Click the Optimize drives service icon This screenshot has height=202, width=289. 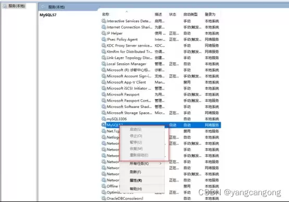coord(104,192)
